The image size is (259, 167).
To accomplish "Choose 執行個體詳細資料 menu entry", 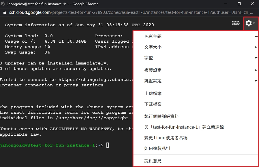I will click(196, 116).
